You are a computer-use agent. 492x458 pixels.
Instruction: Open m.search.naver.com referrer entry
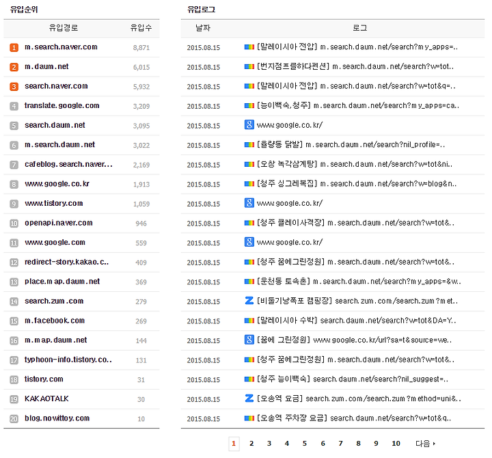click(x=61, y=47)
